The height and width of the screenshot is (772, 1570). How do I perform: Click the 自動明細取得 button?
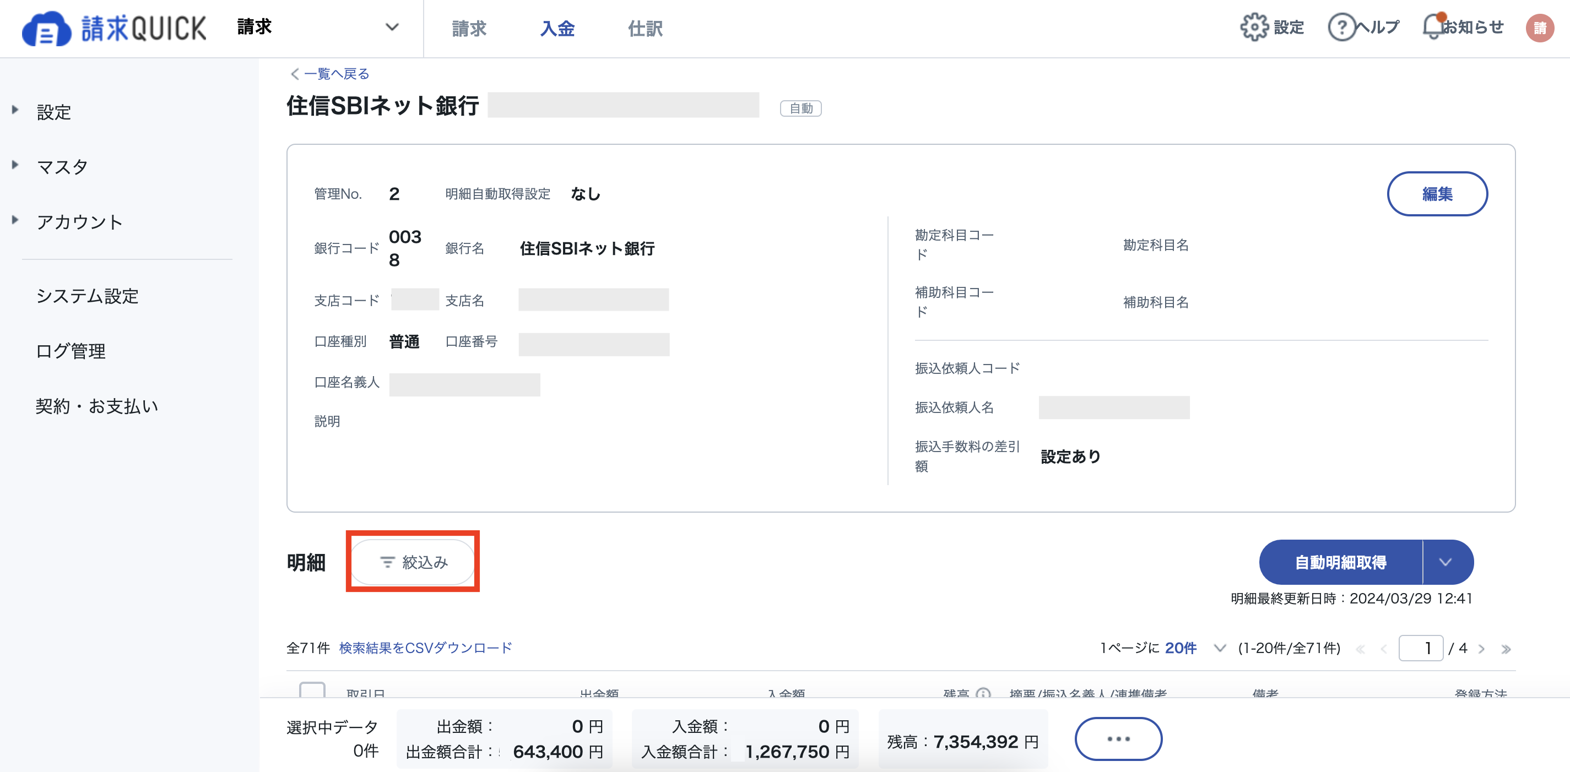(x=1341, y=562)
